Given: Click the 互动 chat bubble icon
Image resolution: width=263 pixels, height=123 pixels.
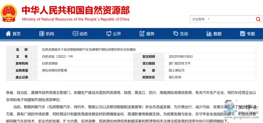Looking at the screenshot, I should [176, 34].
